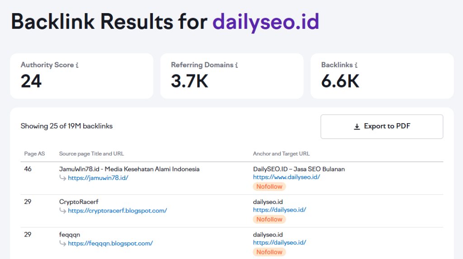The width and height of the screenshot is (463, 259).
Task: Click the Export to PDF button
Action: click(382, 126)
